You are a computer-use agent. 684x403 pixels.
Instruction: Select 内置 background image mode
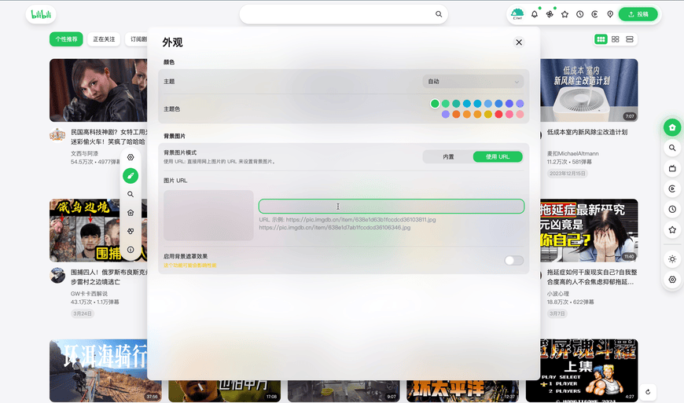tap(448, 157)
